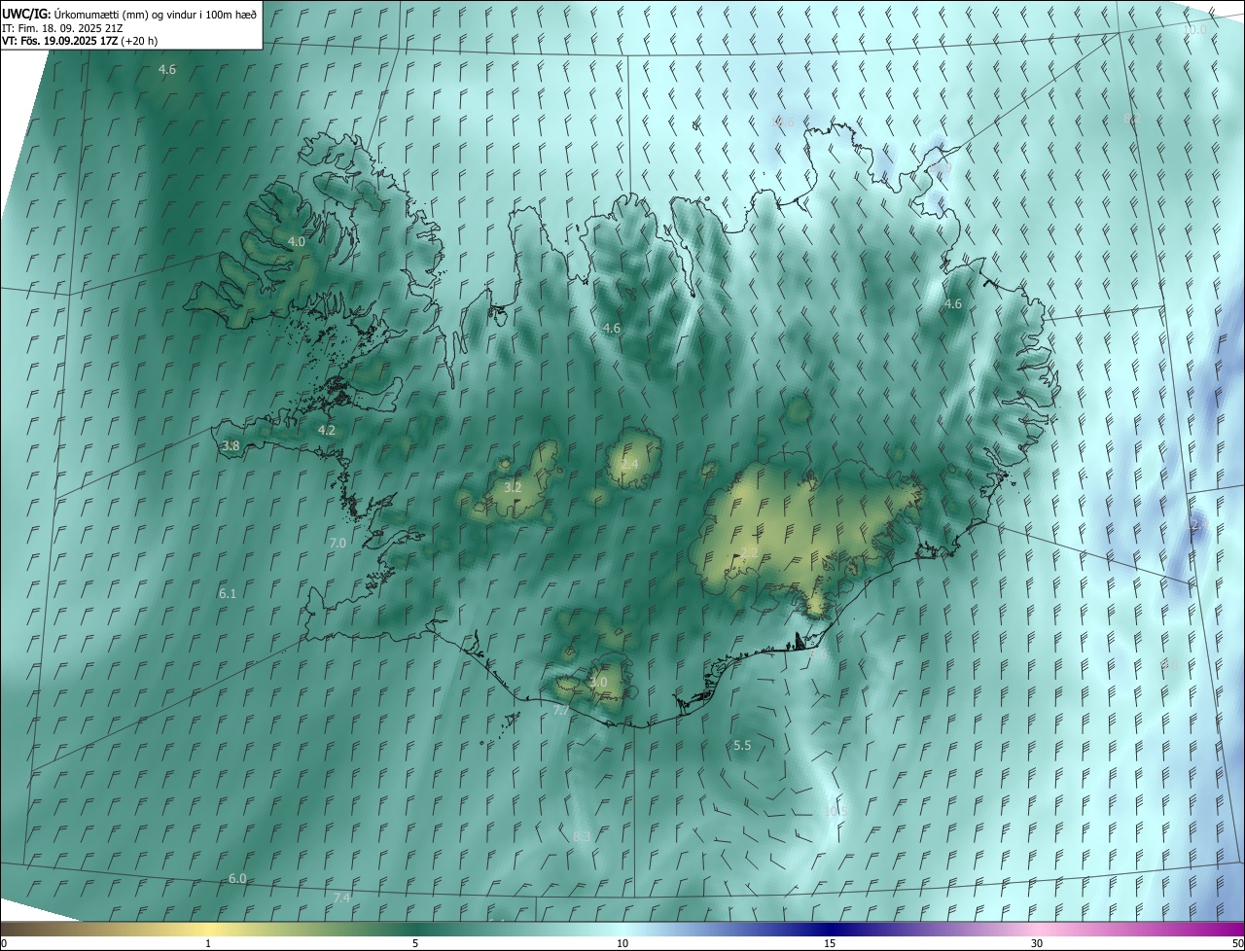
Task: Click the 6.0 value label in the southwest sea
Action: [237, 878]
